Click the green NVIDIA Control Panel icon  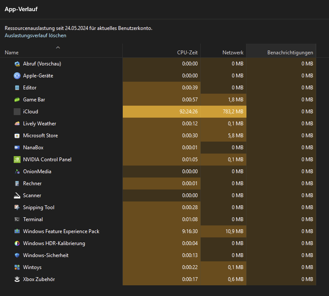pyautogui.click(x=17, y=160)
